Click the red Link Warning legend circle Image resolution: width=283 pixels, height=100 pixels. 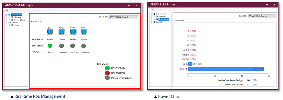point(107,73)
